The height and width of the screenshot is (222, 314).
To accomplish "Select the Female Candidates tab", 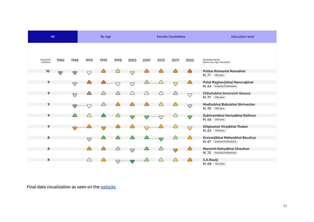I will [171, 37].
